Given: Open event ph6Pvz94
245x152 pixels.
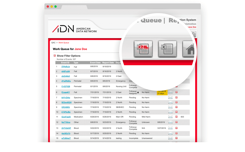Looking at the screenshot, I should pos(66,71).
